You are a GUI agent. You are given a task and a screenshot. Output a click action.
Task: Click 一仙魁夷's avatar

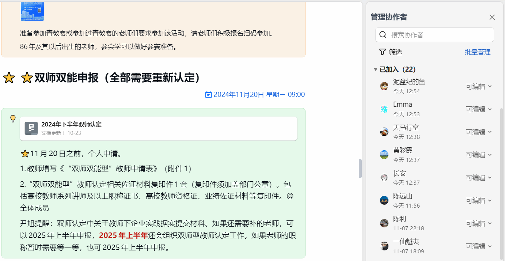tap(384, 246)
